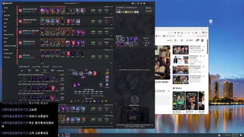Viewport: 244px width, 137px height.
Task: Click the YouTube voice search microphone
Action: click(x=181, y=41)
